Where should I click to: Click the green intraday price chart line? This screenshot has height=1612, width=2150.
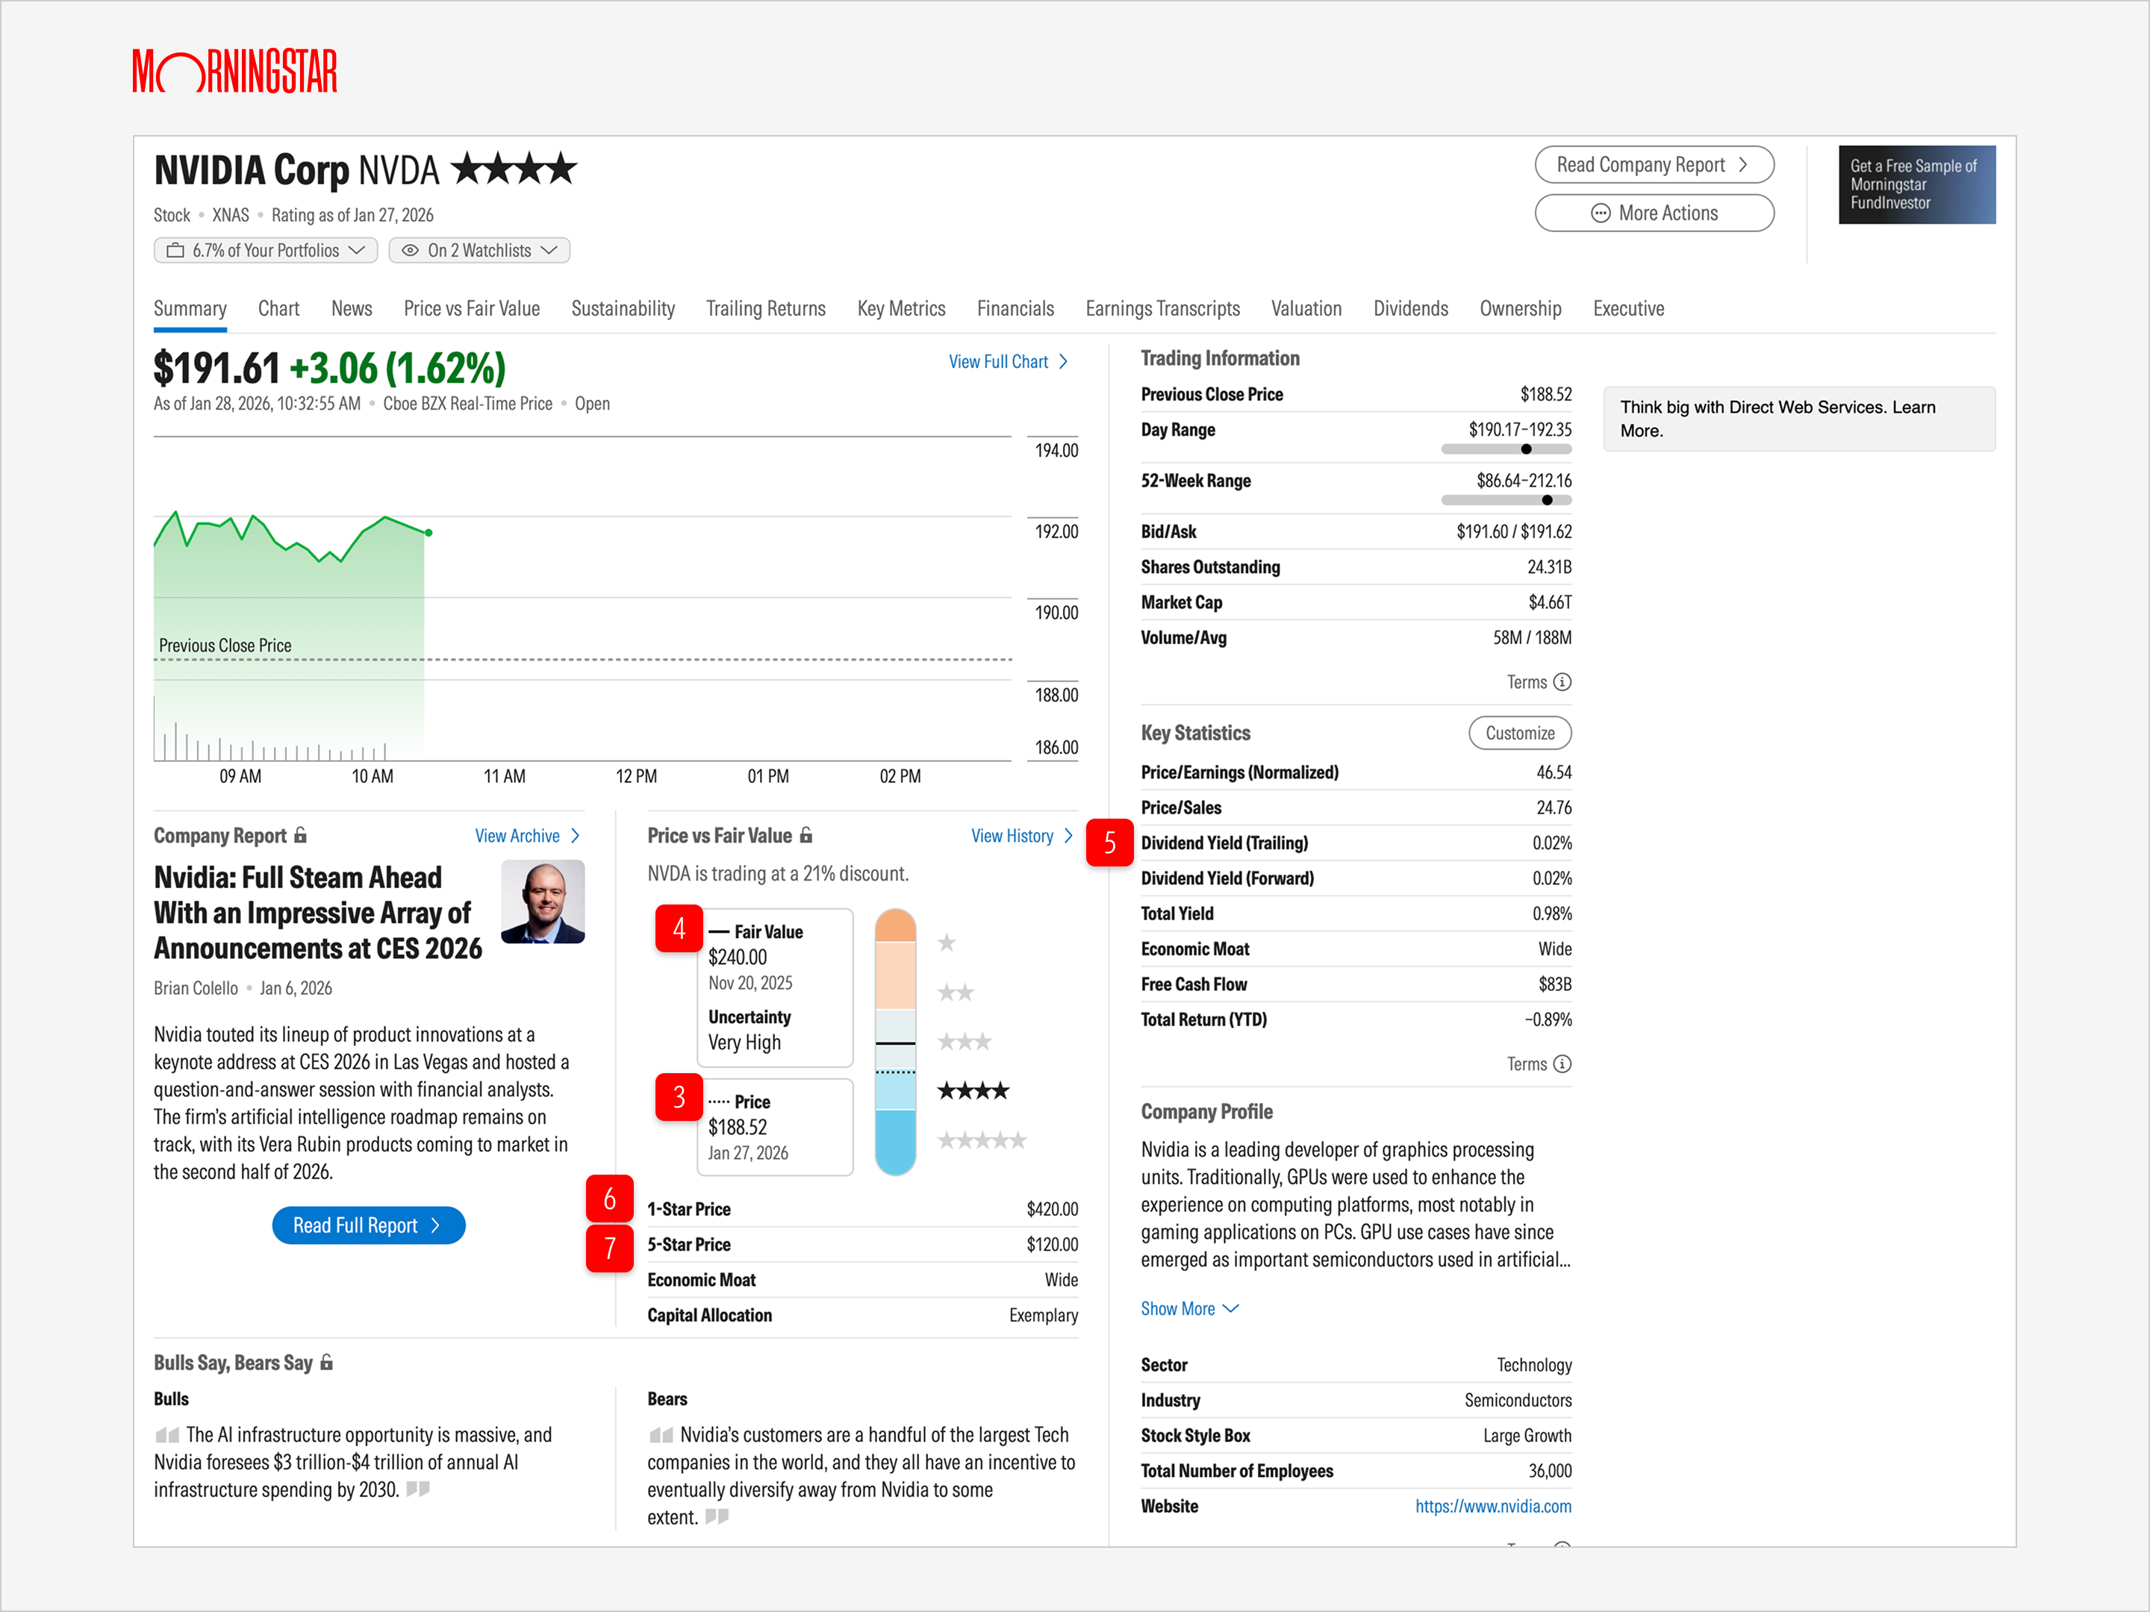point(292,537)
